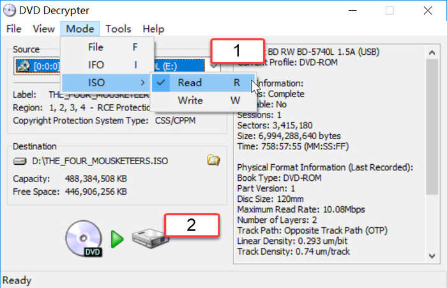This screenshot has width=447, height=288.
Task: Click the info panel scrollbar thumb
Action: (432, 127)
